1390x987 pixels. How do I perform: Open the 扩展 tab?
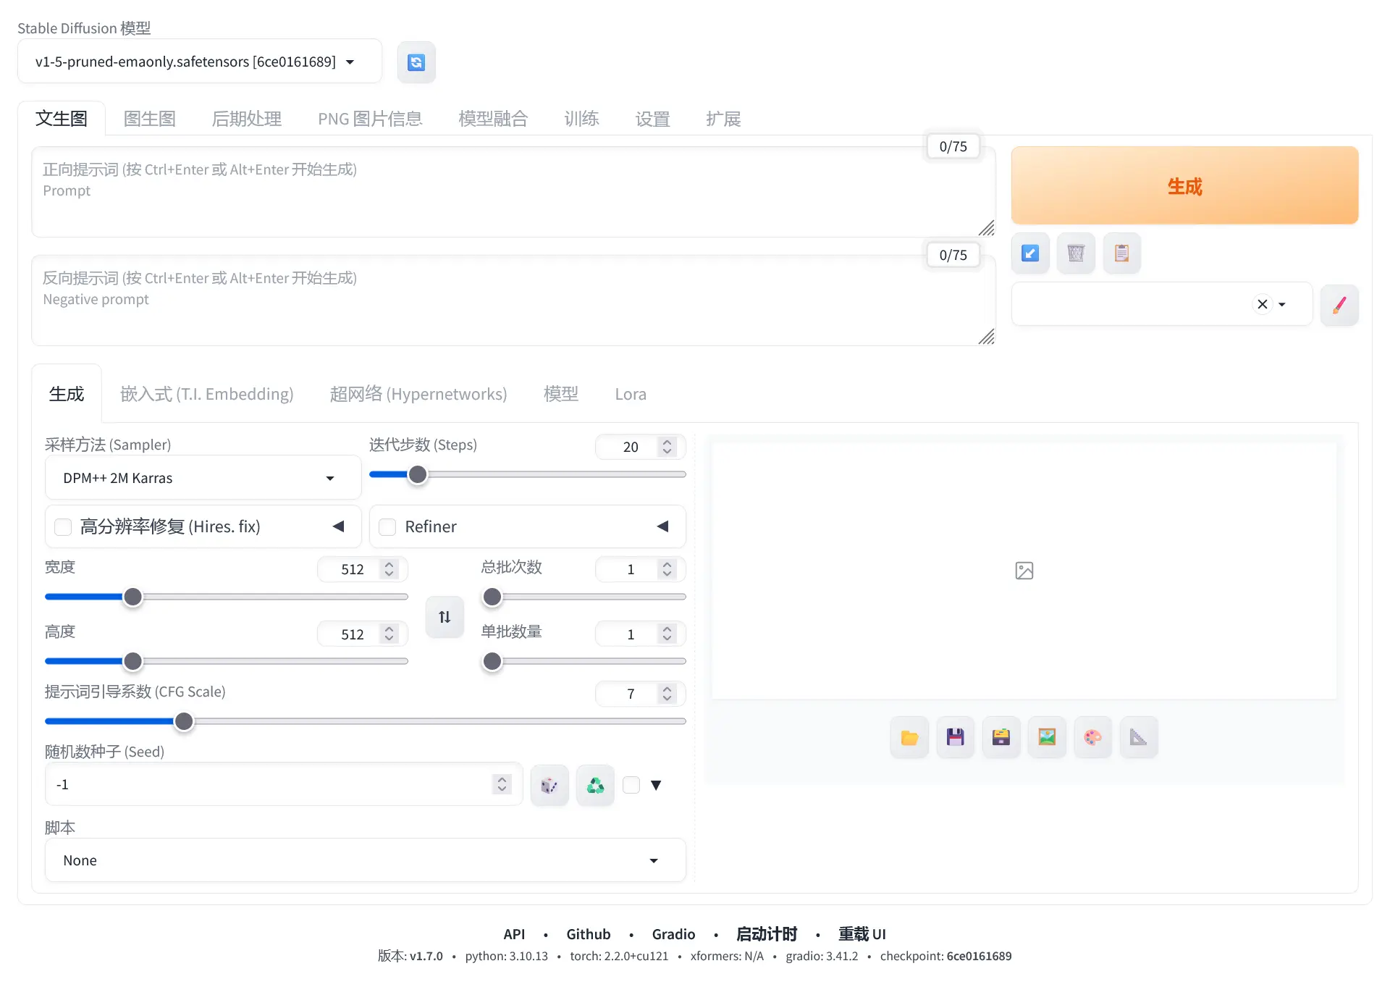point(723,119)
